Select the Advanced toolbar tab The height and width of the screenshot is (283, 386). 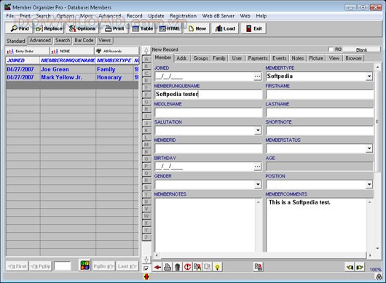point(40,41)
